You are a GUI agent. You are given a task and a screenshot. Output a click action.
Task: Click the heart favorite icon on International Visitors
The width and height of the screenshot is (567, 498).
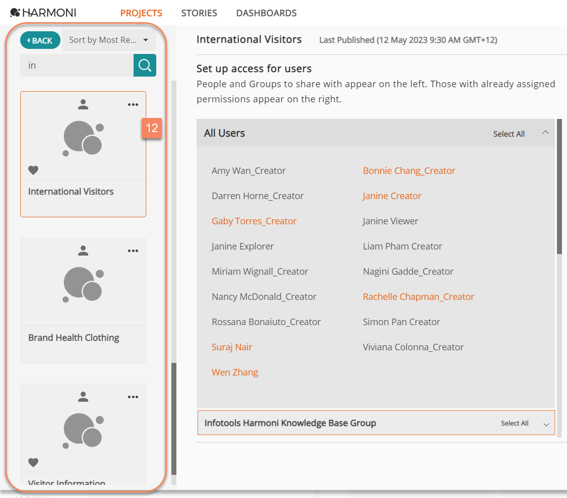pos(33,170)
